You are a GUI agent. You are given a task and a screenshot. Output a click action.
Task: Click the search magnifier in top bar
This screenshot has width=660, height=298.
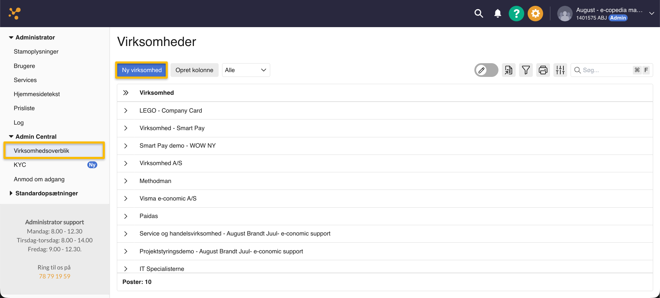478,14
